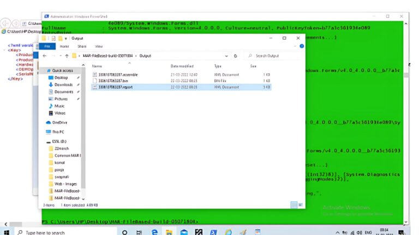Unpin Desktop from Quick access
419x235 pixels.
click(x=79, y=78)
